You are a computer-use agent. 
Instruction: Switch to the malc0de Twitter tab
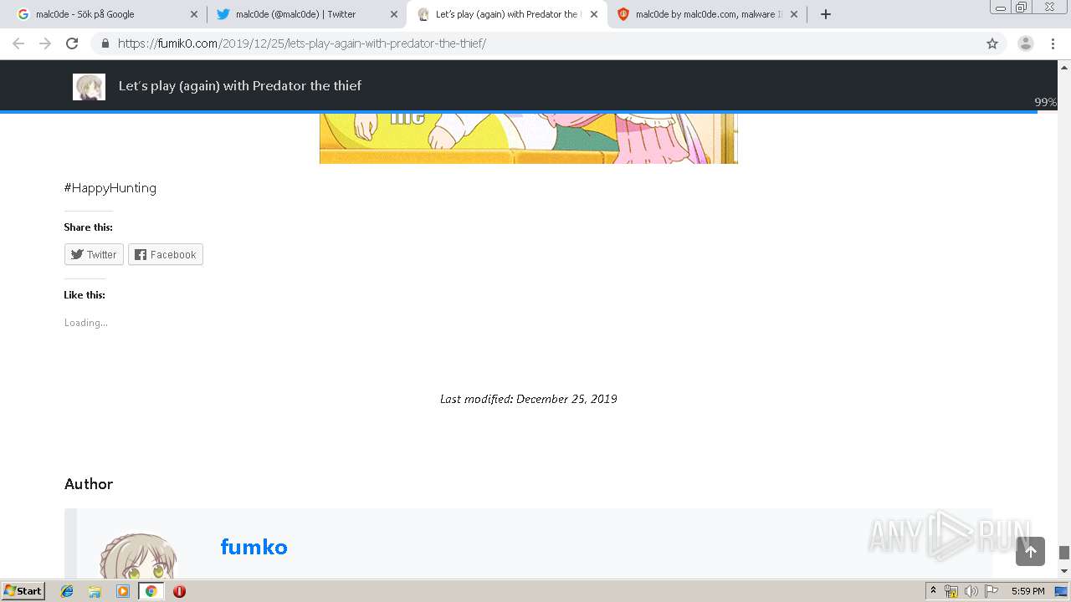coord(306,14)
